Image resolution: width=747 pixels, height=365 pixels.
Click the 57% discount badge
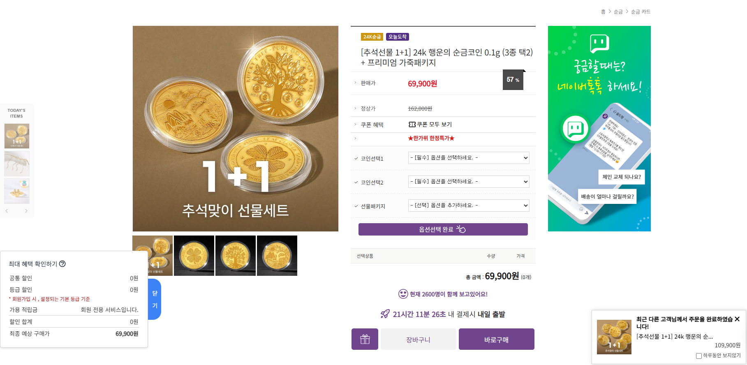pos(513,80)
